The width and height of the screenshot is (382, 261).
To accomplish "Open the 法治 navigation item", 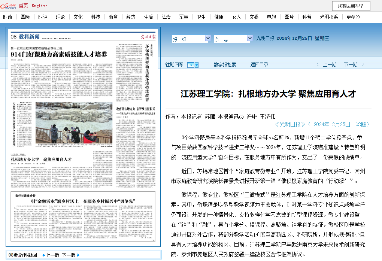I will click(166, 17).
